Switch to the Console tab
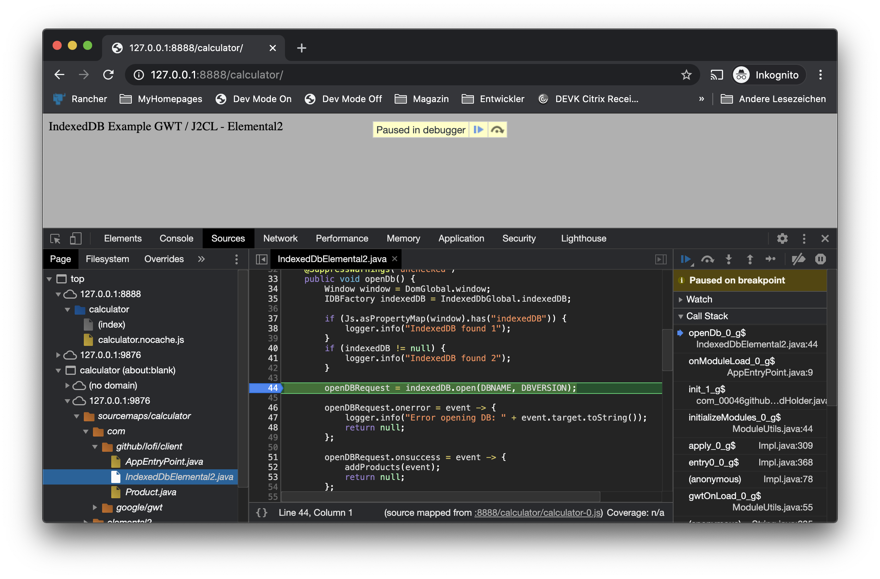This screenshot has height=579, width=880. tap(176, 238)
